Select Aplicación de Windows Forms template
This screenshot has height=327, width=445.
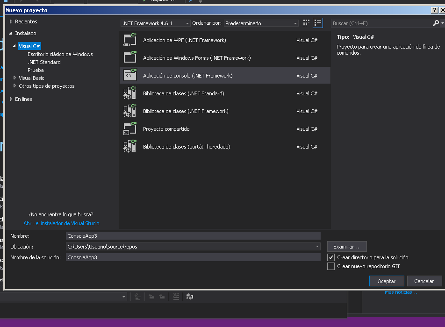pyautogui.click(x=225, y=58)
